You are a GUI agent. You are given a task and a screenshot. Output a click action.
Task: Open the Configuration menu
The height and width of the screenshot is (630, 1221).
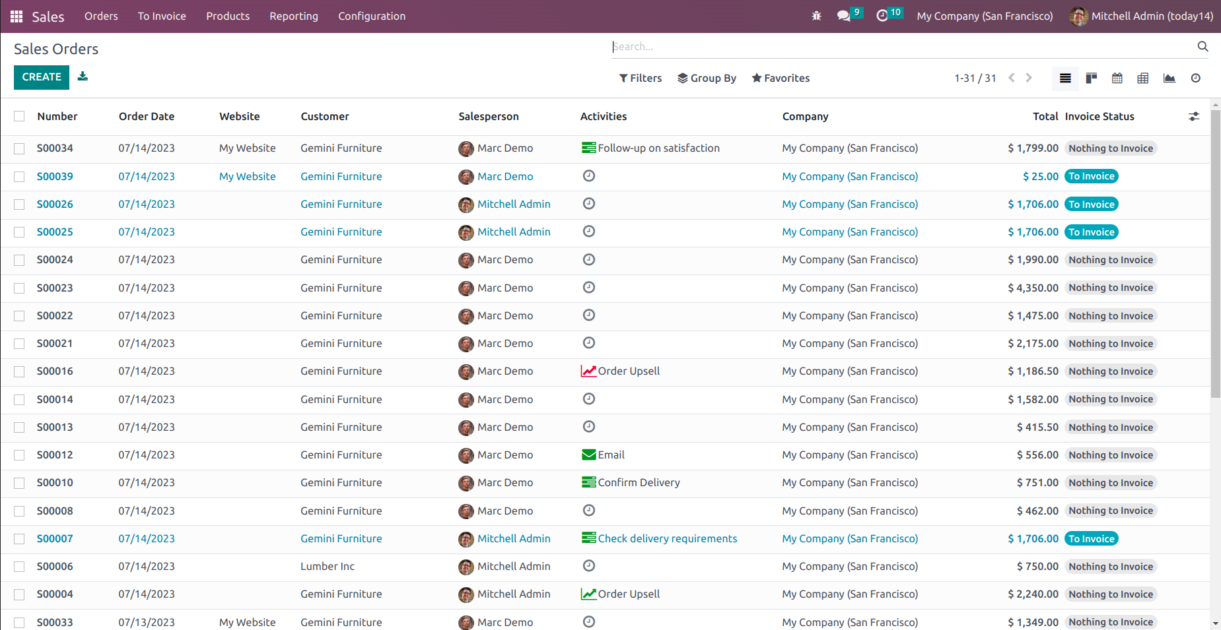(371, 16)
